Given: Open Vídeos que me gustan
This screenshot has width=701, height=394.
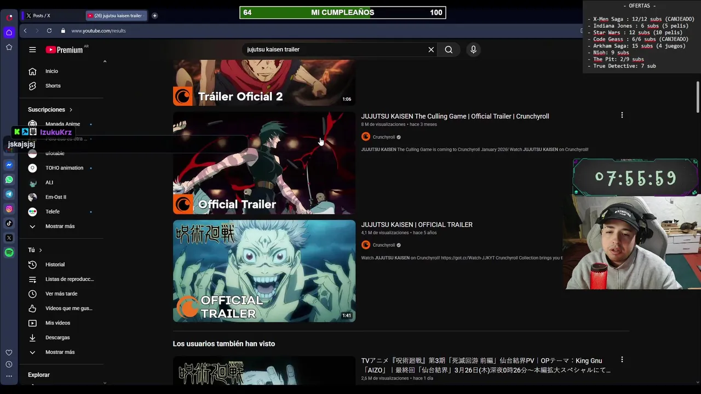Looking at the screenshot, I should 68,309.
